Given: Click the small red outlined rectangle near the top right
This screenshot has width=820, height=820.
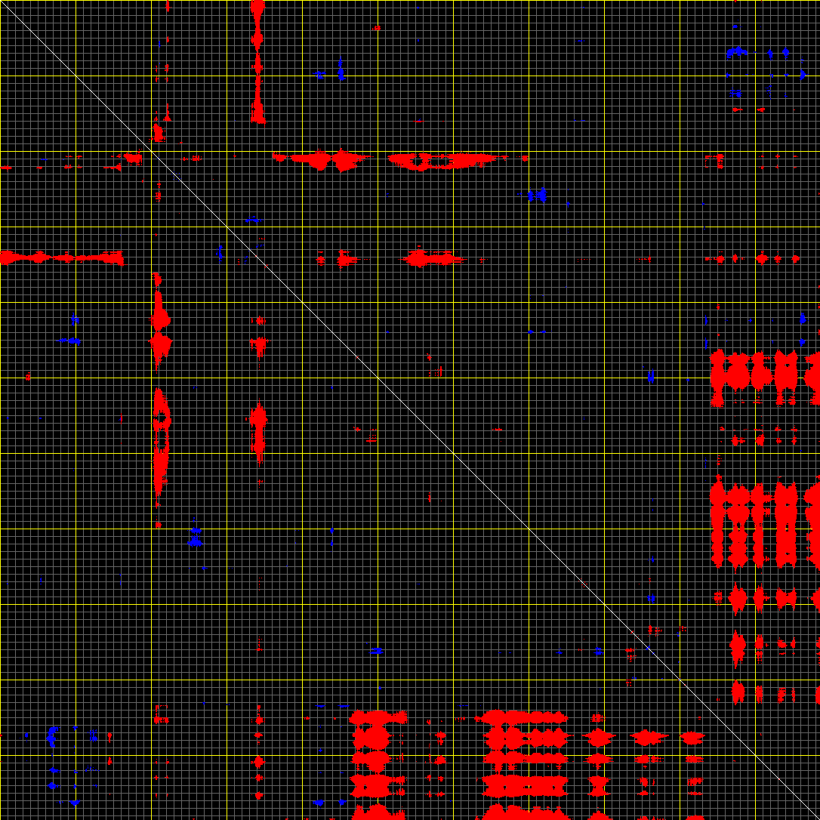Looking at the screenshot, I should click(714, 160).
